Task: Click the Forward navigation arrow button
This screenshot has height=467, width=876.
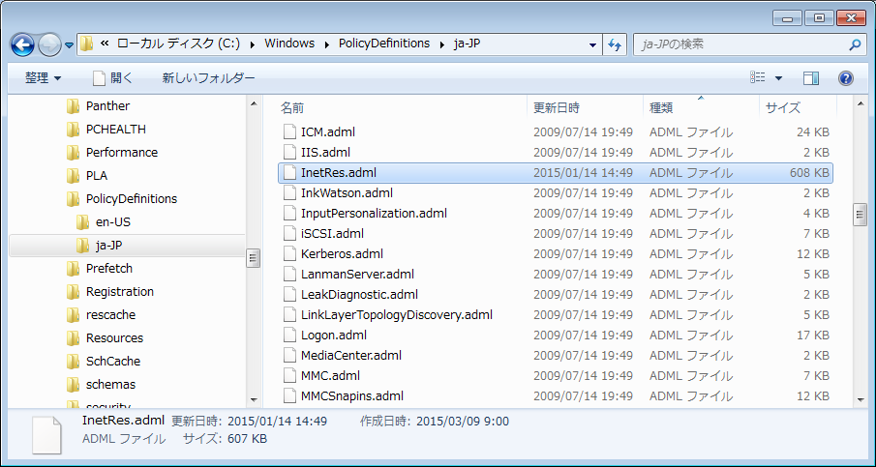Action: pos(49,44)
